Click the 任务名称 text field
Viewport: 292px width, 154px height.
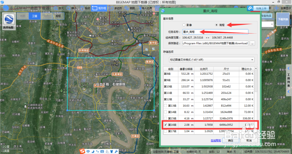pyautogui.click(x=215, y=32)
